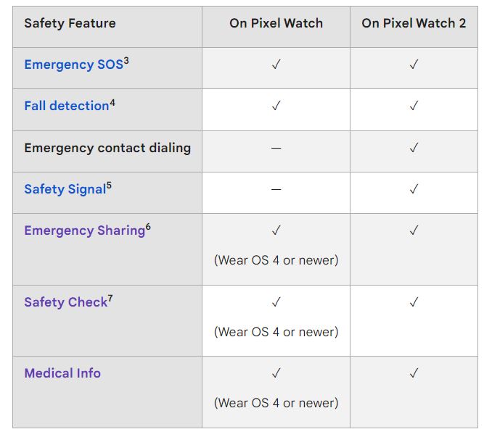Click the dash in Safety Signal row

[276, 189]
